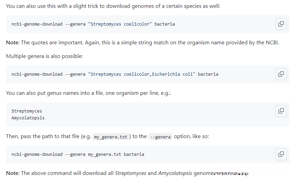
Task: Click the "slight trick to download genomes" sentence
Action: [116, 6]
